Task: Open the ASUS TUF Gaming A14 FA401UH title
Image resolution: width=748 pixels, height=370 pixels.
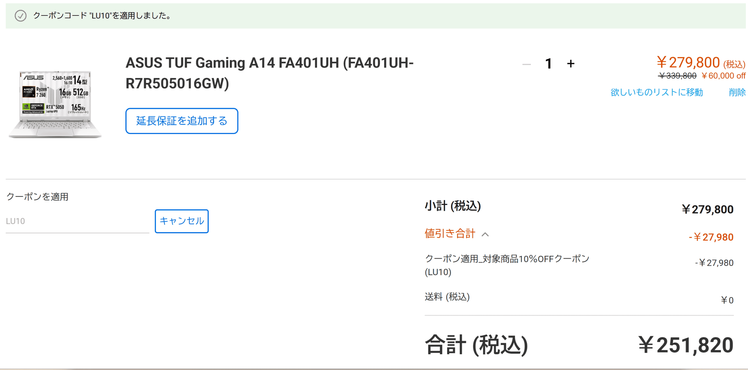Action: pyautogui.click(x=269, y=73)
